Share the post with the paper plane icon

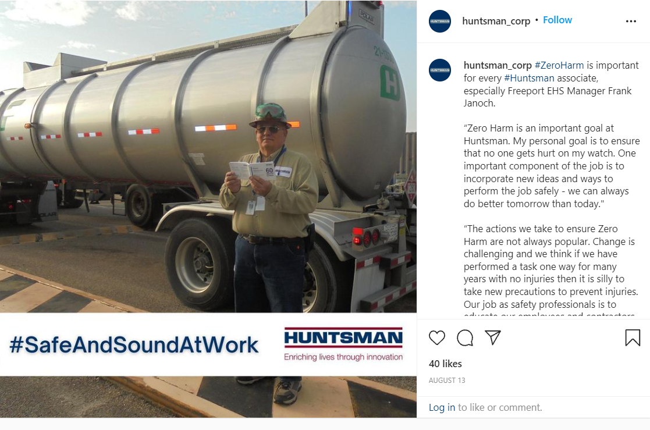pyautogui.click(x=492, y=337)
